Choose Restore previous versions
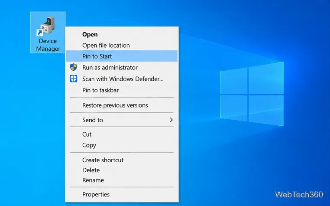 click(x=122, y=105)
